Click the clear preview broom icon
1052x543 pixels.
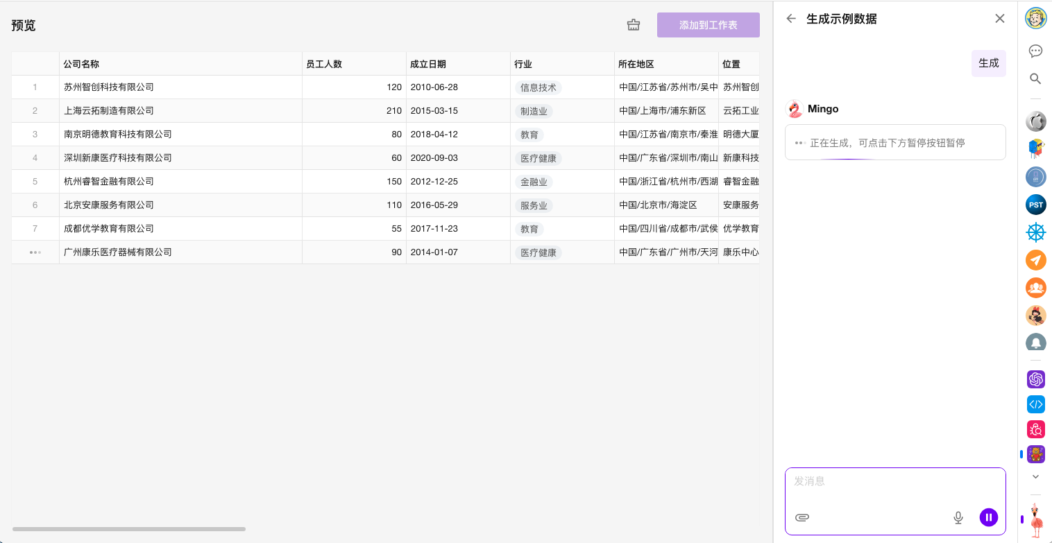(633, 25)
